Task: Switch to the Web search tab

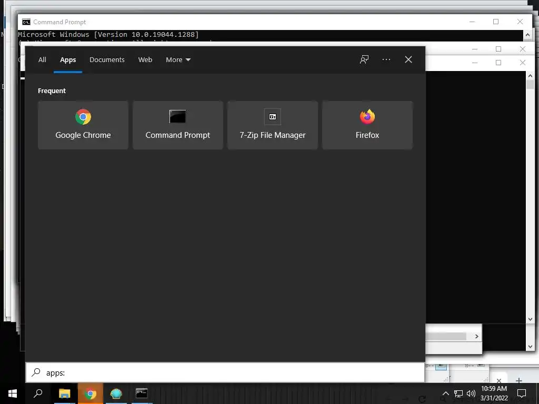Action: 145,60
